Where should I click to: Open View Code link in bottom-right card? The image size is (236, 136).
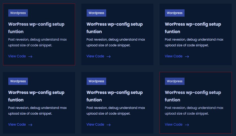pyautogui.click(x=174, y=124)
